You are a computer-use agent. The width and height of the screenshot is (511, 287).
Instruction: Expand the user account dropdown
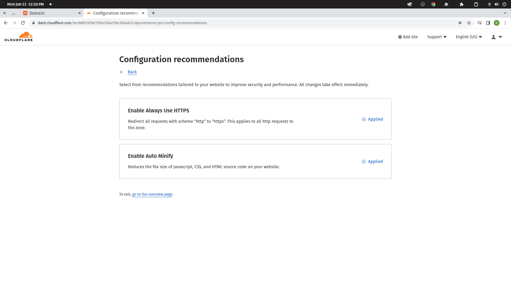coord(497,37)
